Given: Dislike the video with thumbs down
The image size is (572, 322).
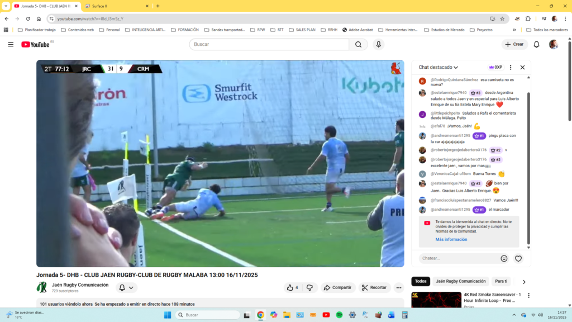Looking at the screenshot, I should (x=310, y=287).
